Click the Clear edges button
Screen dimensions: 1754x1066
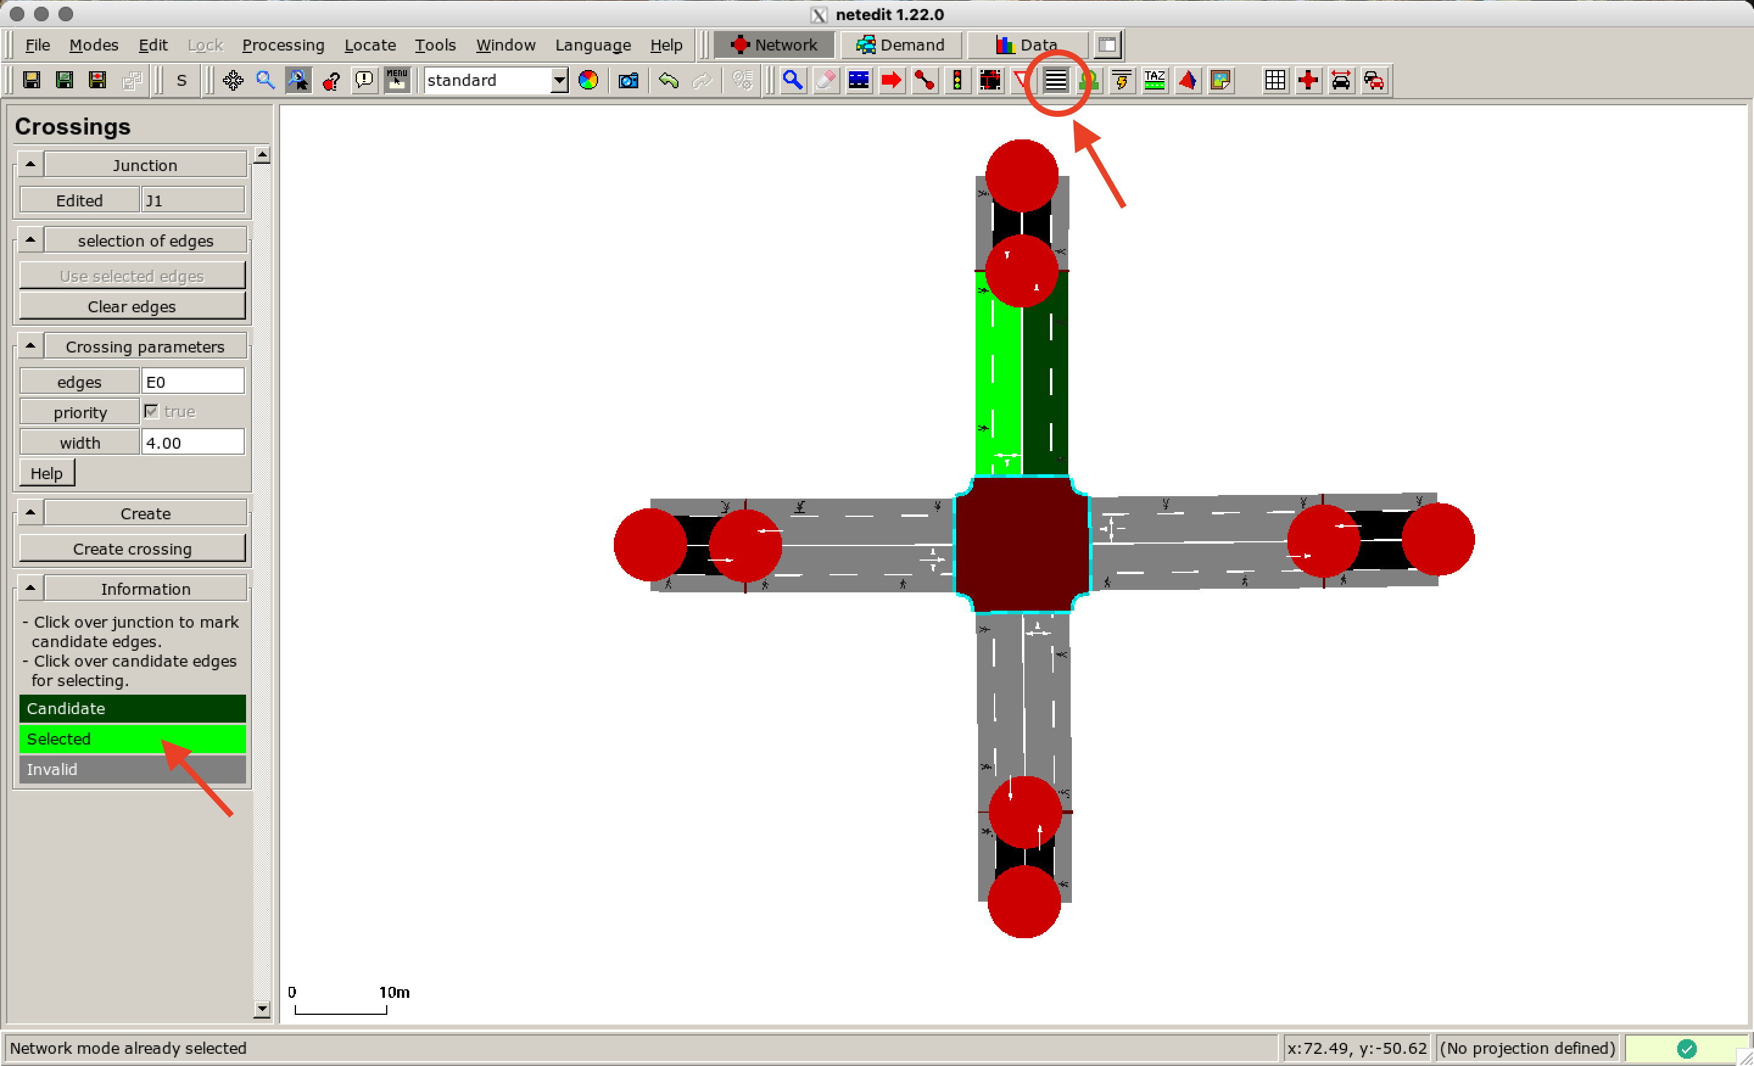[132, 306]
